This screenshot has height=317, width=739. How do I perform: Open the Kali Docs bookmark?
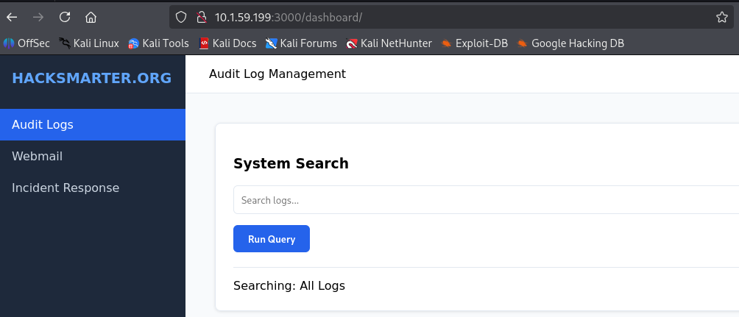(227, 43)
